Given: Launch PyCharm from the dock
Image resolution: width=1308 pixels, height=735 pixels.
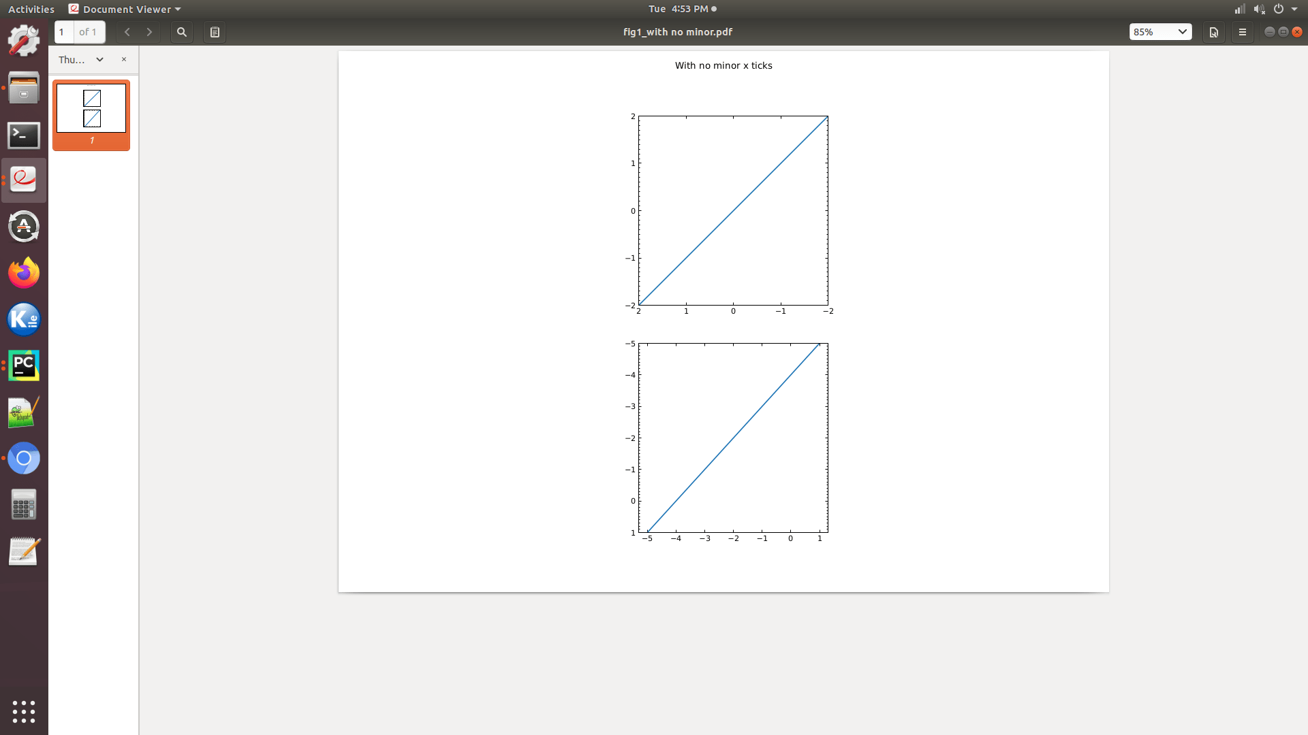Looking at the screenshot, I should tap(24, 365).
